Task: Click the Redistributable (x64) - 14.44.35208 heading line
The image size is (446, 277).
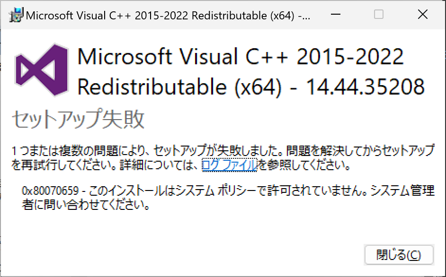Action: [x=251, y=87]
